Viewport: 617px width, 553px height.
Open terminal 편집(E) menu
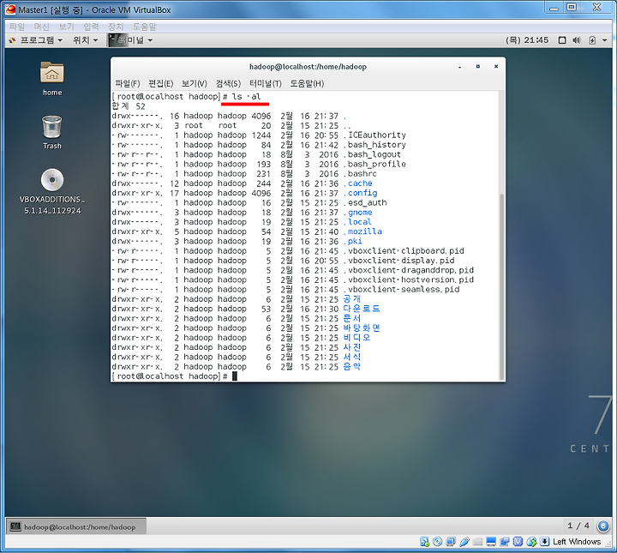click(160, 83)
